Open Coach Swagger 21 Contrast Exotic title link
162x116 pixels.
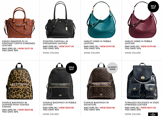pyautogui.click(x=18, y=43)
